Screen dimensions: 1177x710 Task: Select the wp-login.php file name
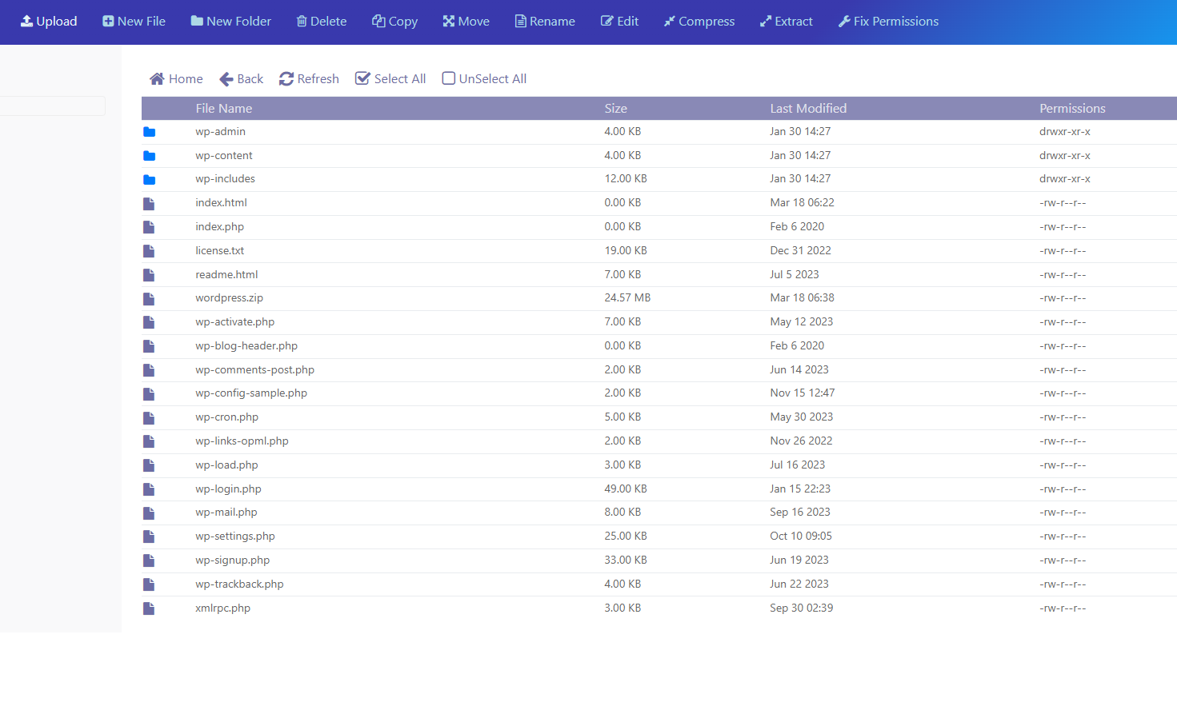pos(228,489)
